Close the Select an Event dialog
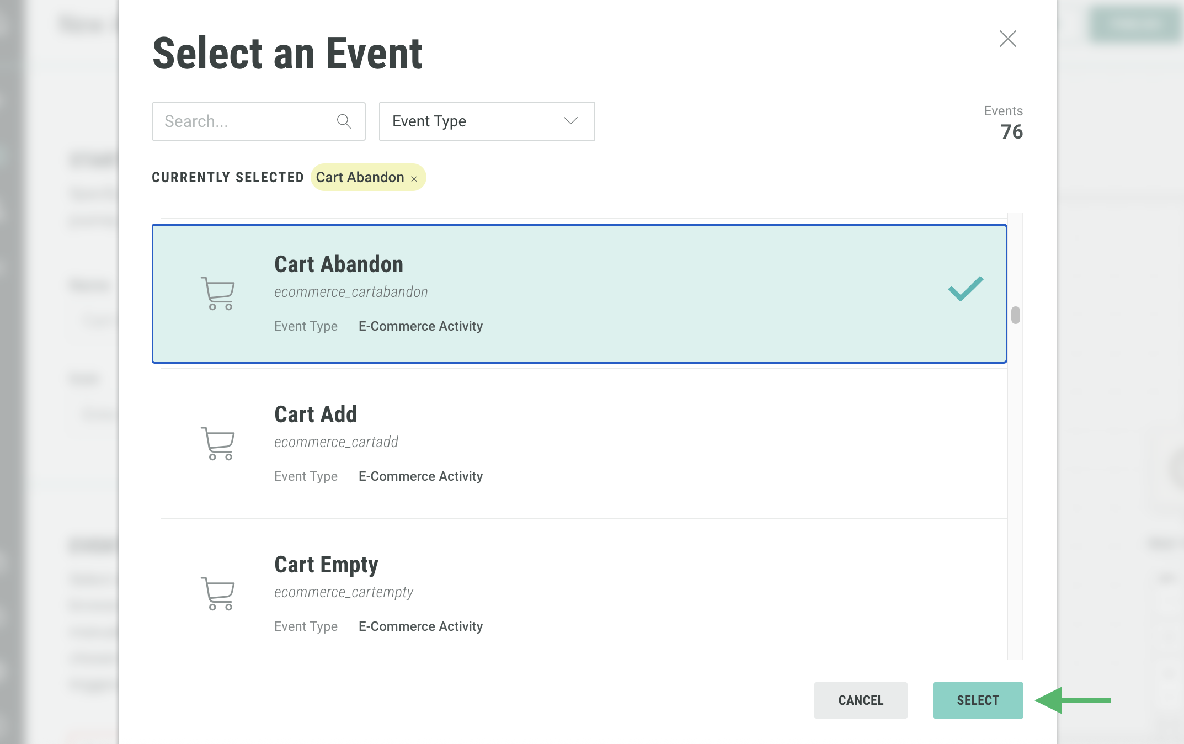 1007,39
